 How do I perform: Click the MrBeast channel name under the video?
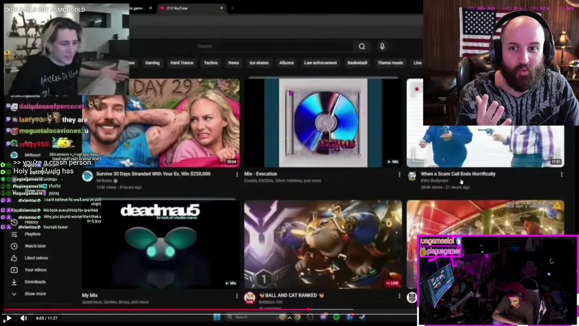tap(104, 181)
